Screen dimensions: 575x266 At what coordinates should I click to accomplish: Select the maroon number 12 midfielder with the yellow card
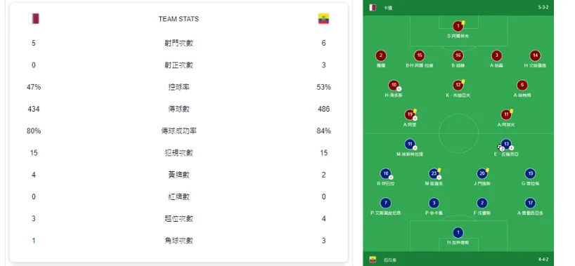(458, 86)
